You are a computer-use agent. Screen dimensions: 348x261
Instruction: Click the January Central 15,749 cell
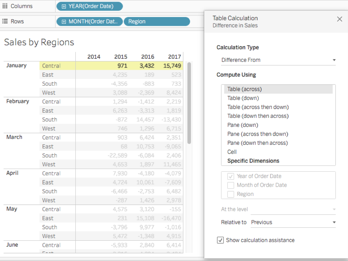[x=172, y=66]
